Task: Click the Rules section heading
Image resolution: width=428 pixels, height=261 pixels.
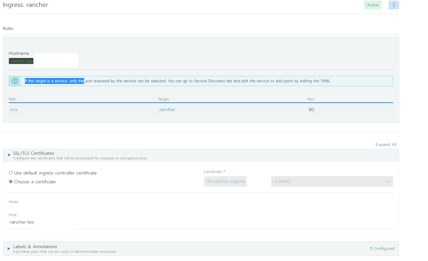Action: click(8, 28)
